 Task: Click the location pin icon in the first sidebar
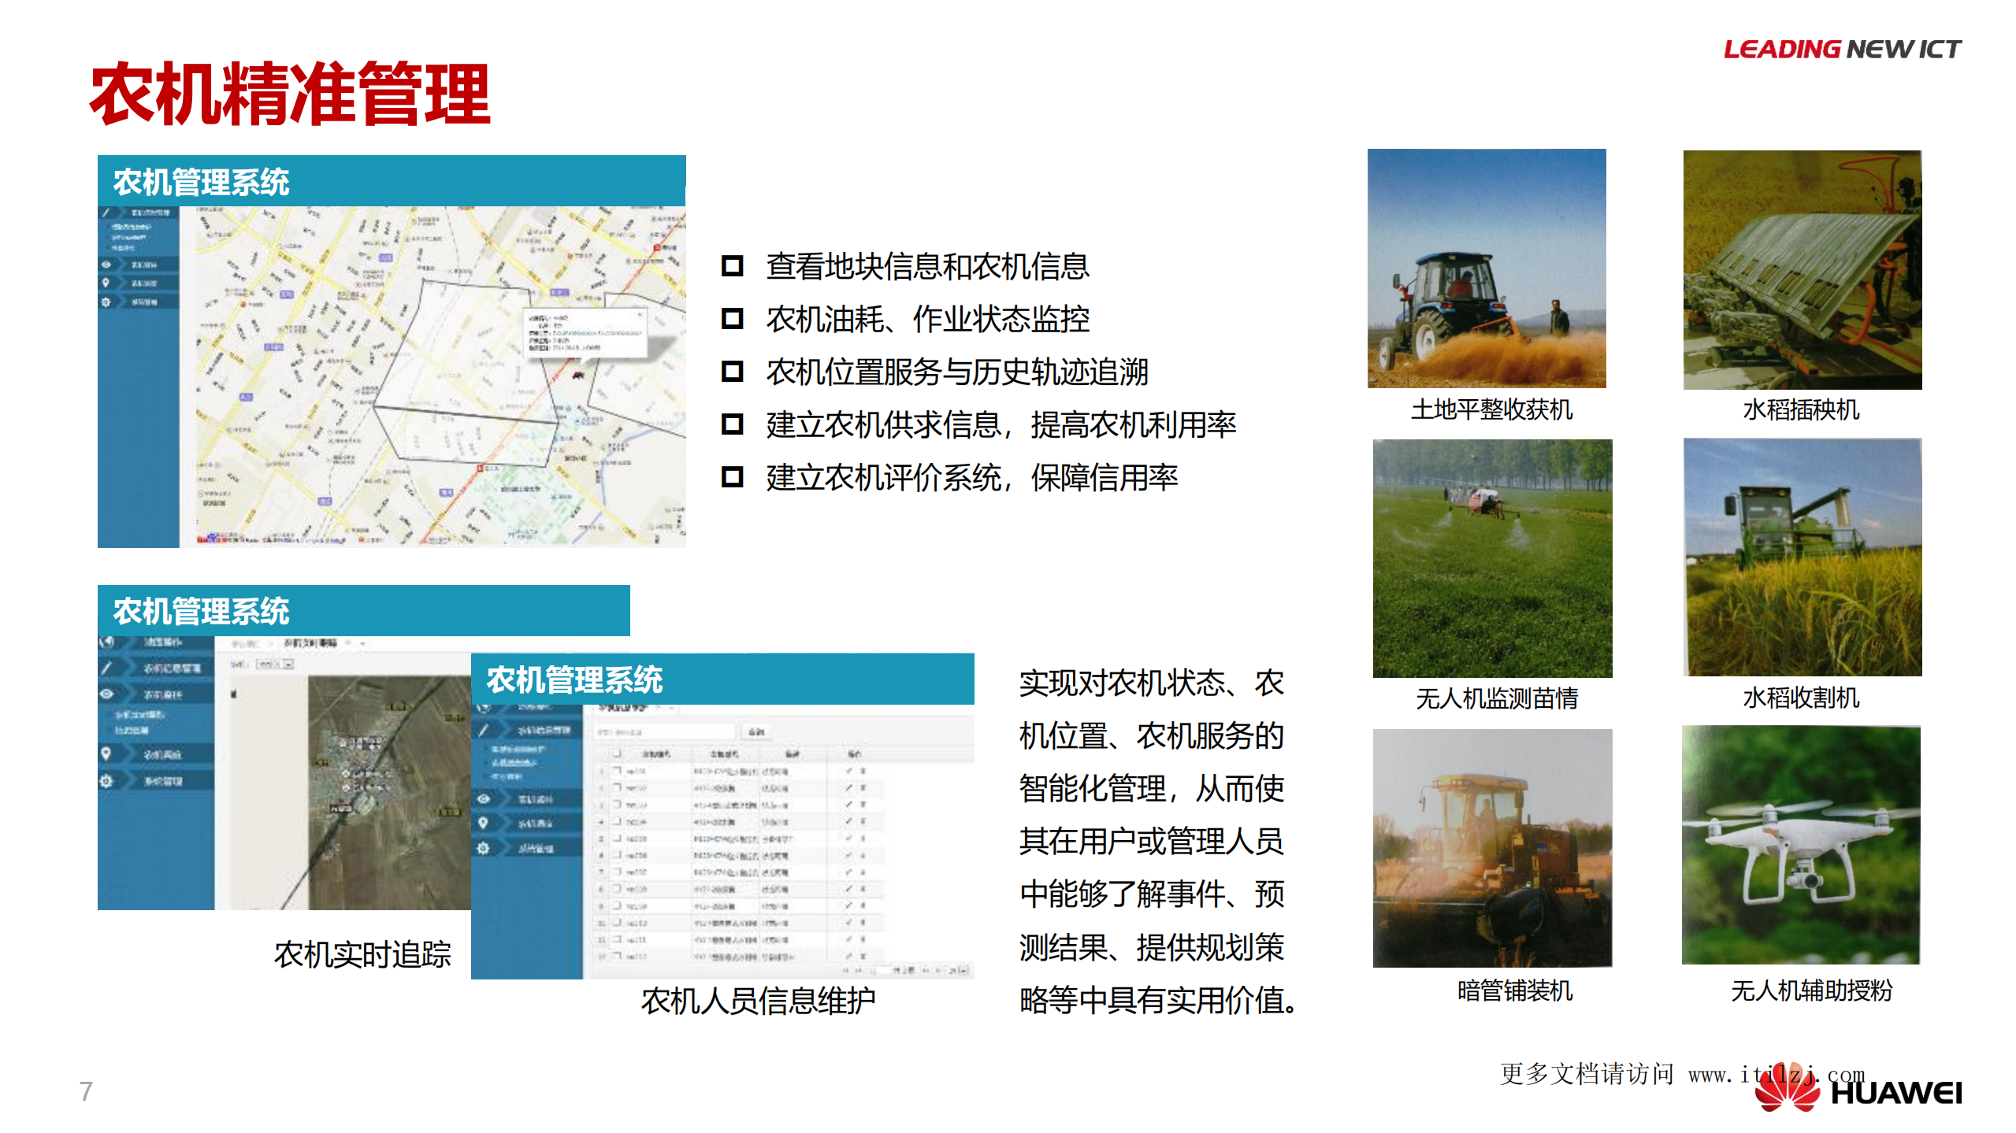point(106,282)
